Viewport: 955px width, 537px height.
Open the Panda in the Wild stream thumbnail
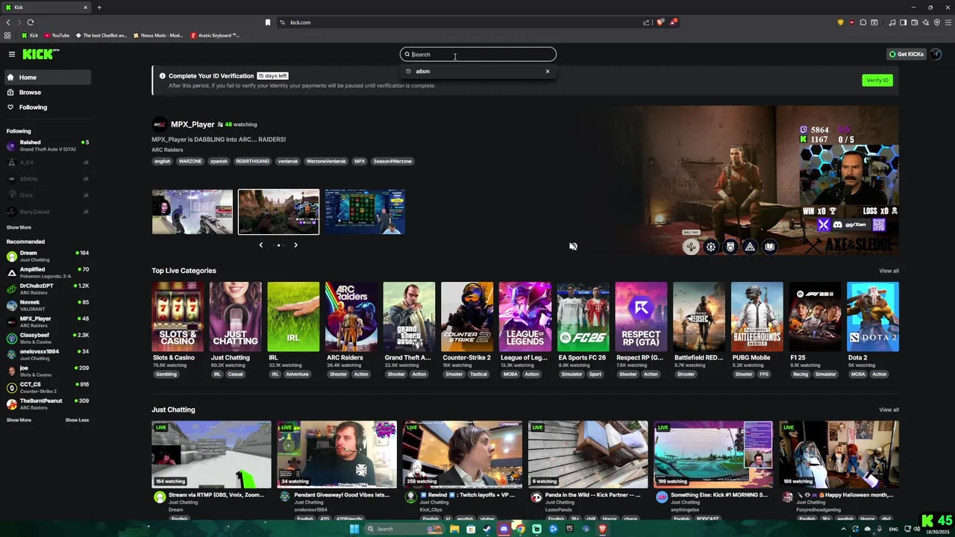pos(588,454)
